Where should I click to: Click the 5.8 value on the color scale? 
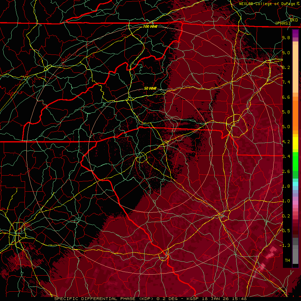pyautogui.click(x=286, y=112)
